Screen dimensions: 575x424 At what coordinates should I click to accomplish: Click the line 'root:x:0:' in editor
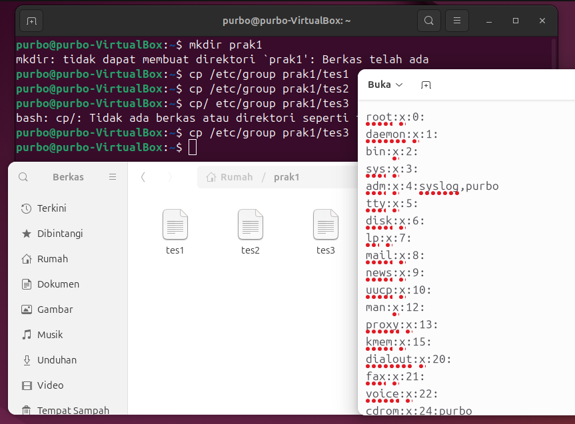(x=395, y=117)
